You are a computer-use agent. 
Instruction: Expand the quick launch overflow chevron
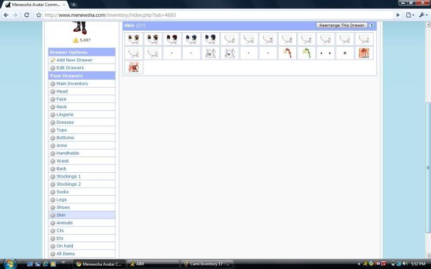coord(63,263)
